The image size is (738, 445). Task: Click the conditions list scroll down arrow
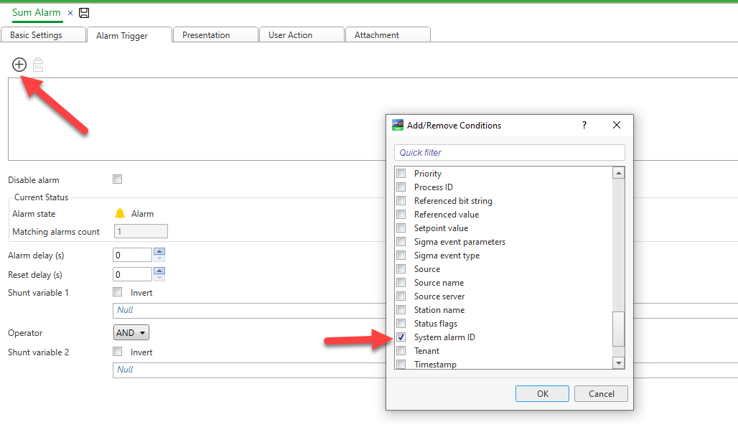pyautogui.click(x=618, y=362)
